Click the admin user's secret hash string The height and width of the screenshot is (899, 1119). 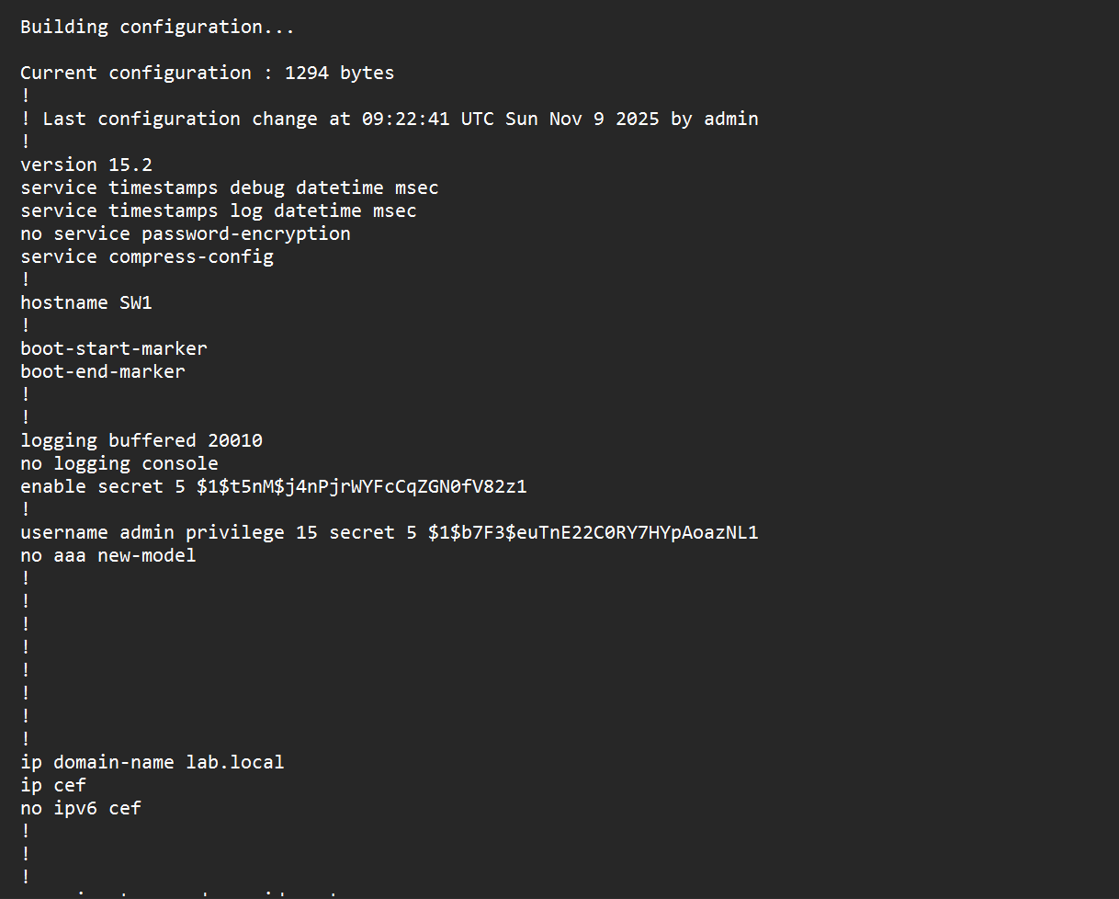[x=593, y=532]
